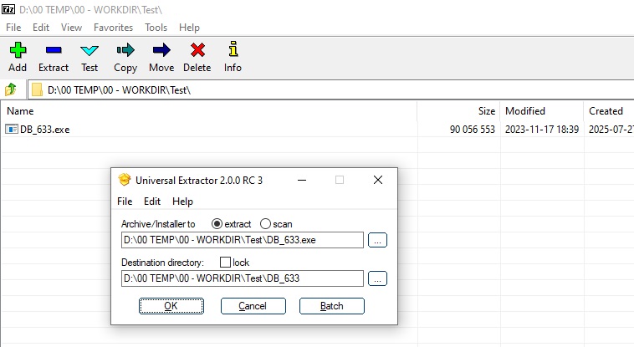
Task: Click the Universal Extractor box icon
Action: pyautogui.click(x=125, y=180)
